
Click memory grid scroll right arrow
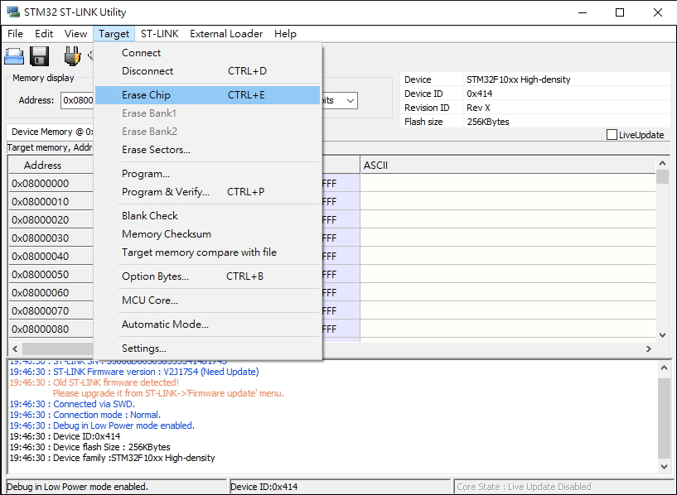coord(649,348)
